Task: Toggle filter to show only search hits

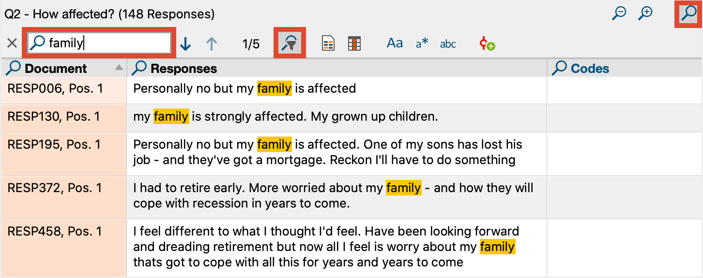Action: click(290, 43)
